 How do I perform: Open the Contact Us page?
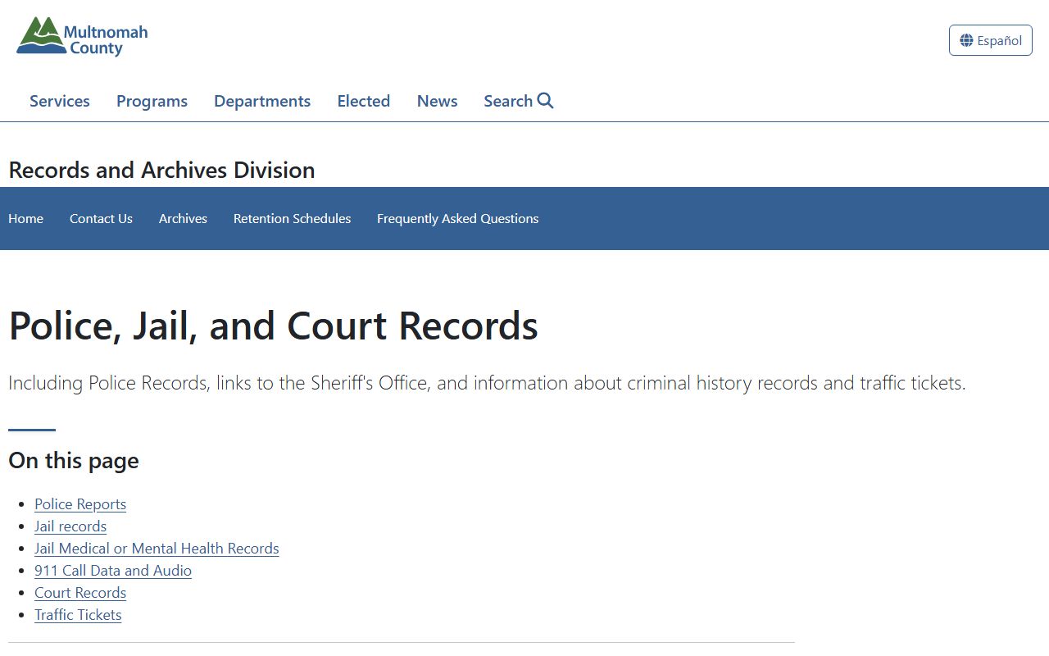click(x=101, y=218)
